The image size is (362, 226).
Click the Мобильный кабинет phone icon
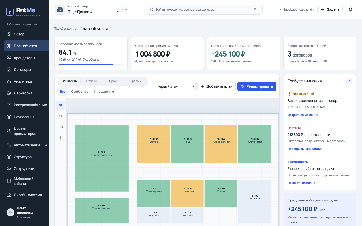[9, 181]
